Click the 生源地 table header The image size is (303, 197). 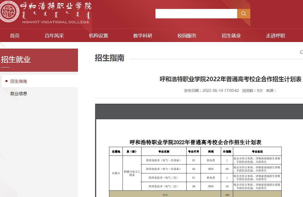pyautogui.click(x=116, y=152)
